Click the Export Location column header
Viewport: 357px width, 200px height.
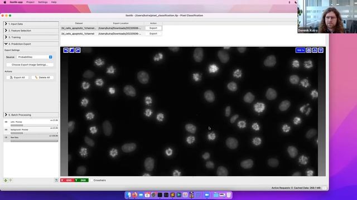pos(120,23)
